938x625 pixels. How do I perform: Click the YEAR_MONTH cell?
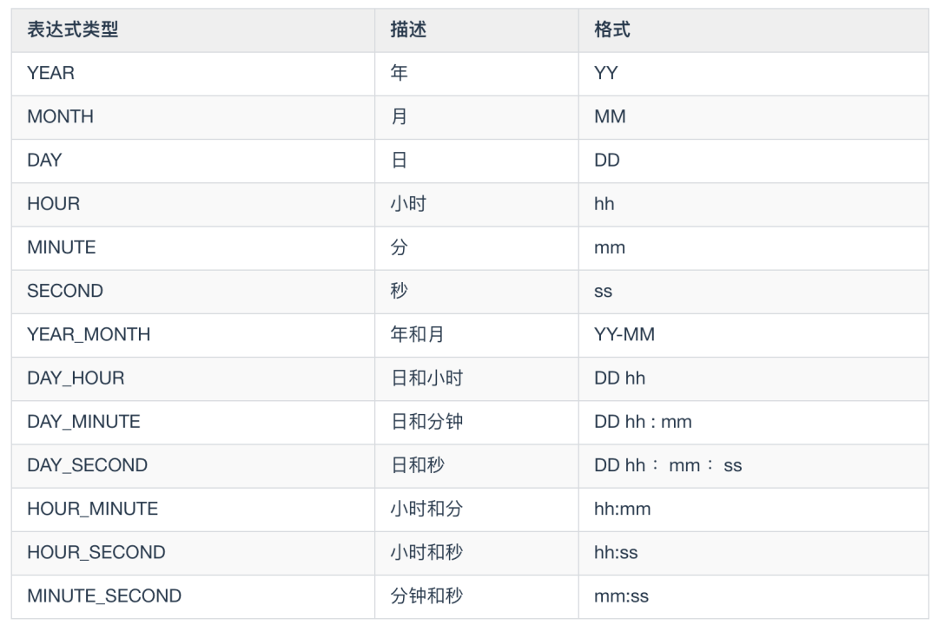coord(89,334)
